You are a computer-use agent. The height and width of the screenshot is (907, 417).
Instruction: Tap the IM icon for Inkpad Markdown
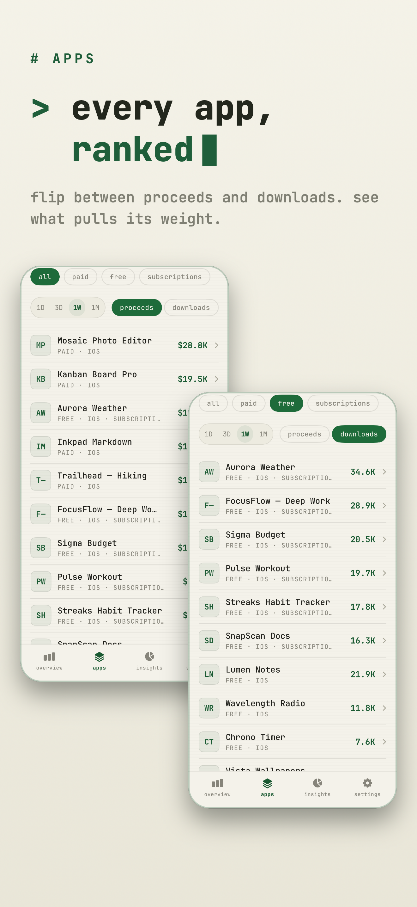pyautogui.click(x=41, y=447)
